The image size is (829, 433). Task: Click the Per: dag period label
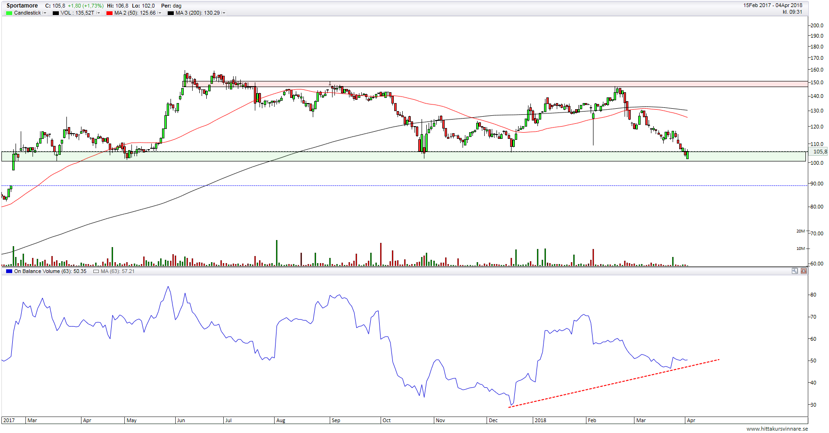pyautogui.click(x=171, y=6)
